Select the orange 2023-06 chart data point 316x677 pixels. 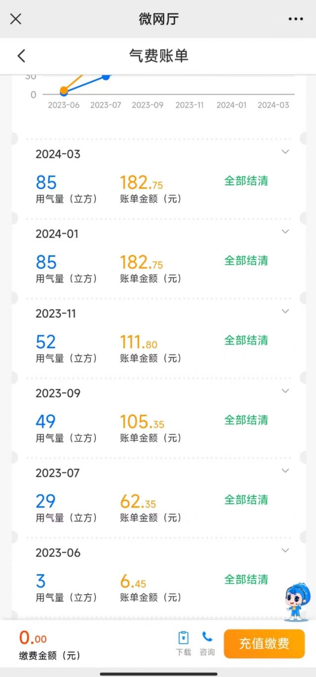click(x=64, y=91)
